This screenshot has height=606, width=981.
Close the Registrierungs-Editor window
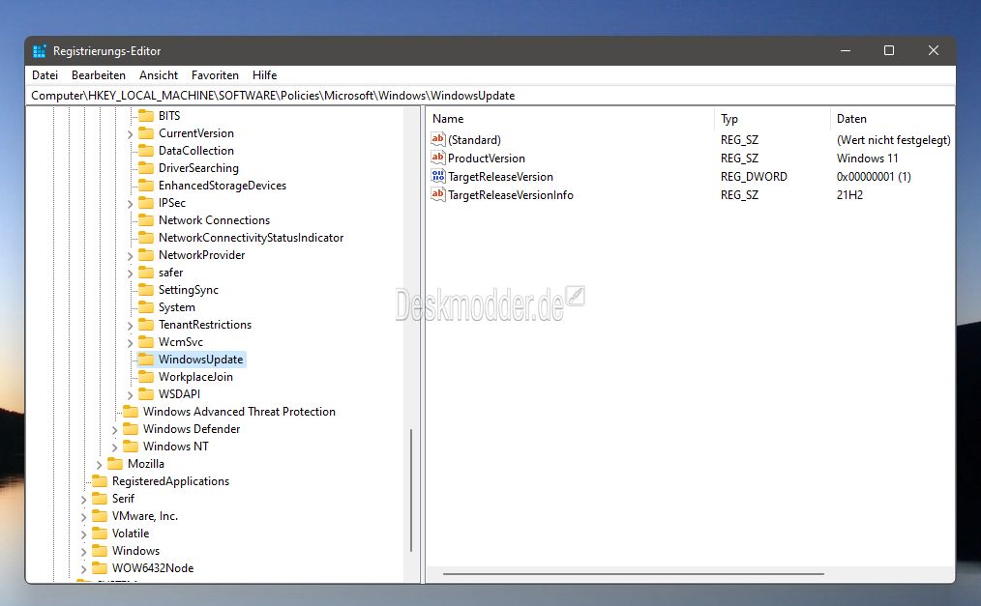pos(933,50)
